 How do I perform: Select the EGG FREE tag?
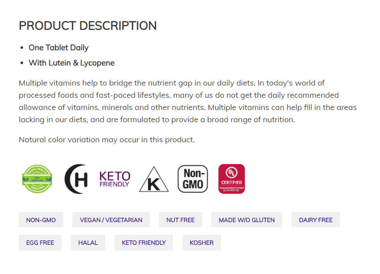point(40,243)
